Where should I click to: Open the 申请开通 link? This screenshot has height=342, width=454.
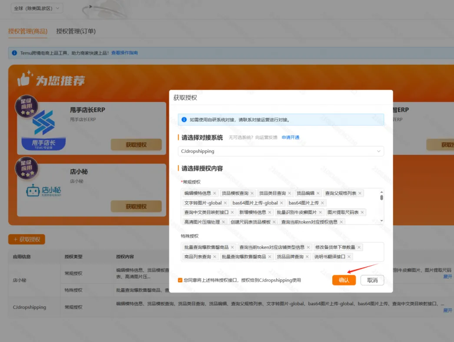pos(290,137)
